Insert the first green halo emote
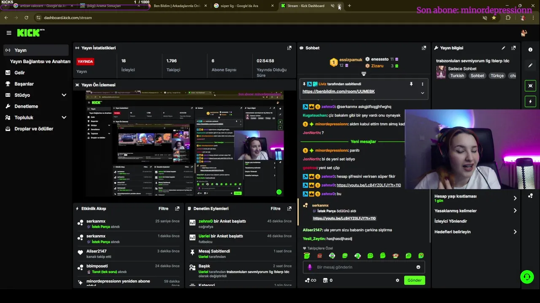 tap(307, 255)
